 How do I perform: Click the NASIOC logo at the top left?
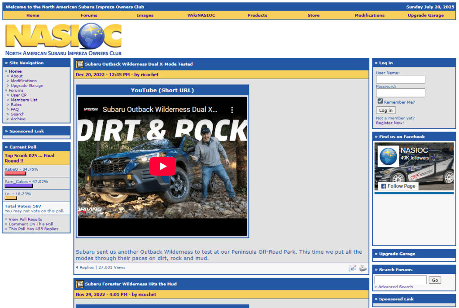pyautogui.click(x=63, y=40)
